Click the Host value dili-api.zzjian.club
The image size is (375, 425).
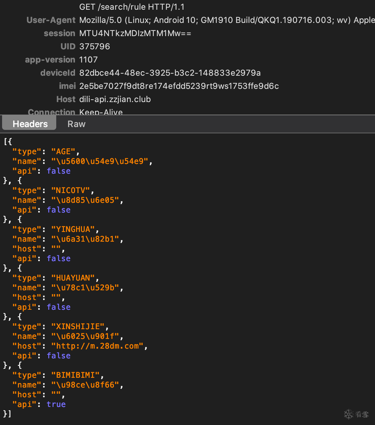point(115,99)
